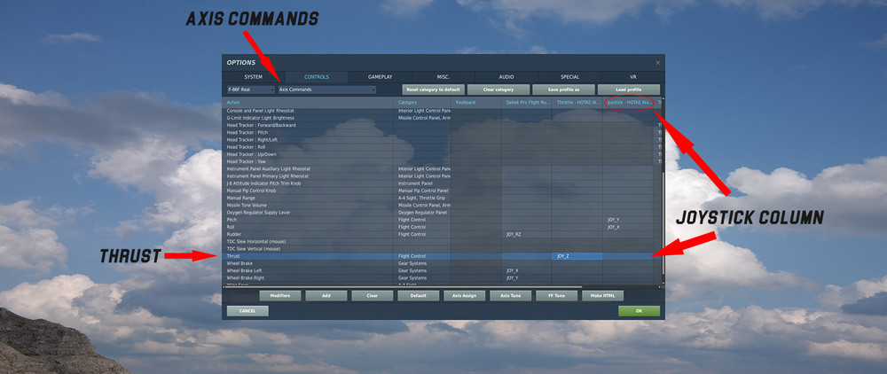
Task: Click the CANCEL button
Action: tap(247, 311)
